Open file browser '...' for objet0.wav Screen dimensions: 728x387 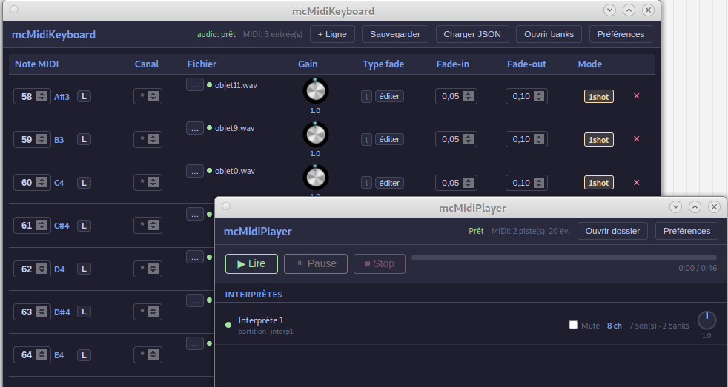pos(195,172)
